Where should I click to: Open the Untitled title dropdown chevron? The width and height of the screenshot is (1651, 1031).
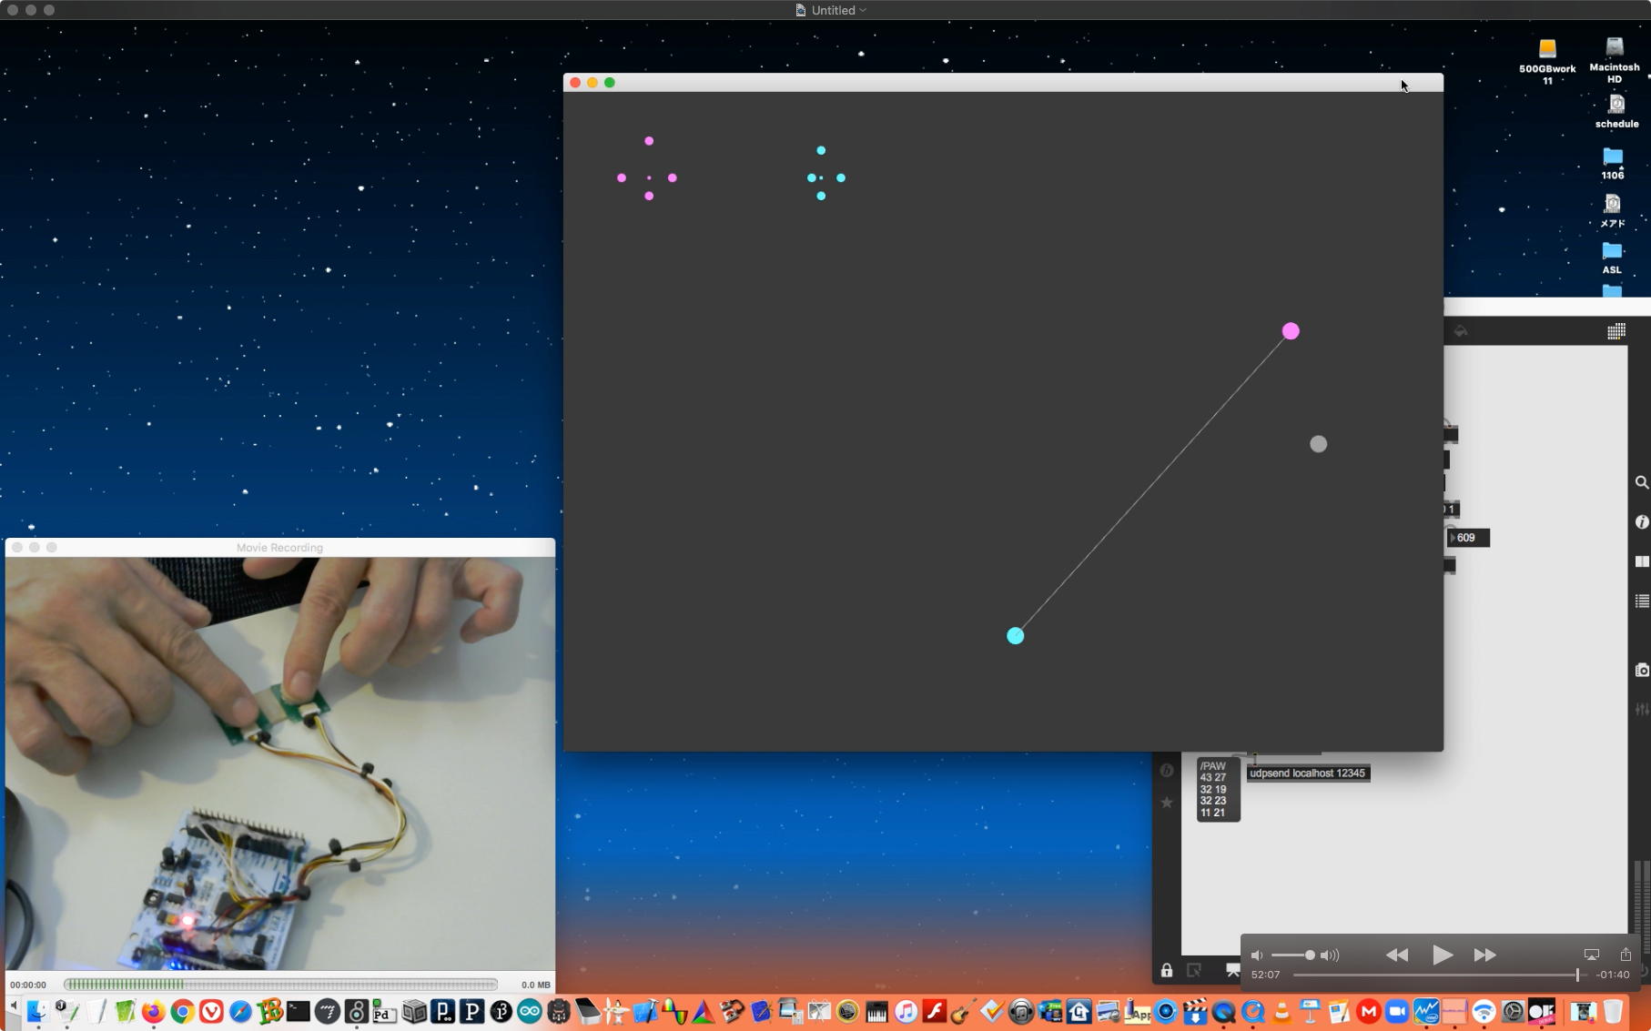[x=863, y=10]
